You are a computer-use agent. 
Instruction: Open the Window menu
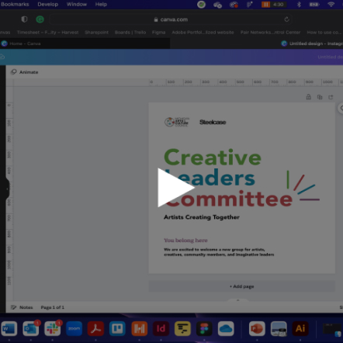[77, 5]
